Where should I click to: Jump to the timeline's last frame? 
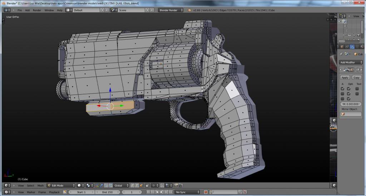click(x=170, y=192)
